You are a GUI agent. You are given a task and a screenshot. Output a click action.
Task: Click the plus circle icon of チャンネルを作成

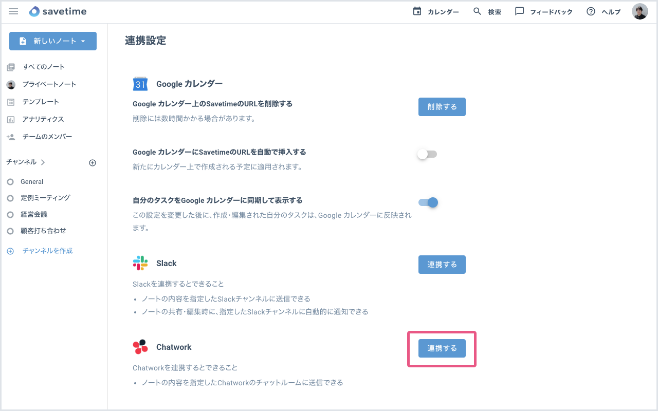(x=10, y=251)
